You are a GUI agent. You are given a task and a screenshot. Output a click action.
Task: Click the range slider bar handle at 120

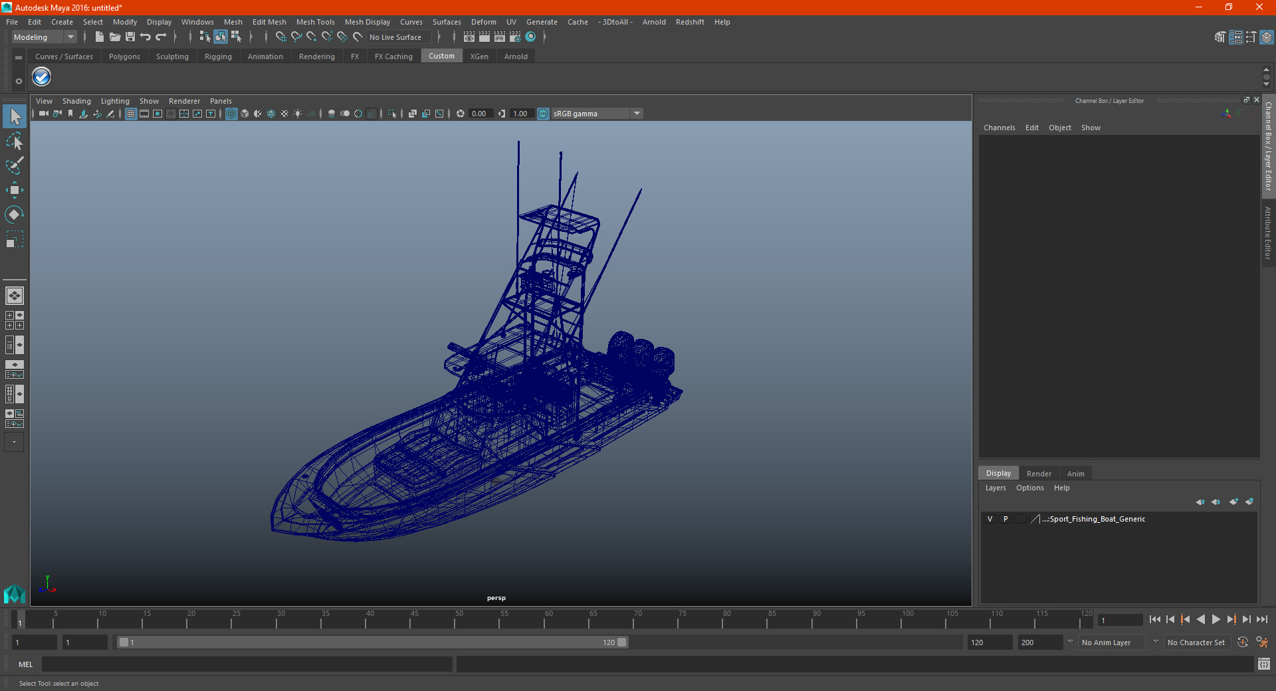pyautogui.click(x=622, y=642)
